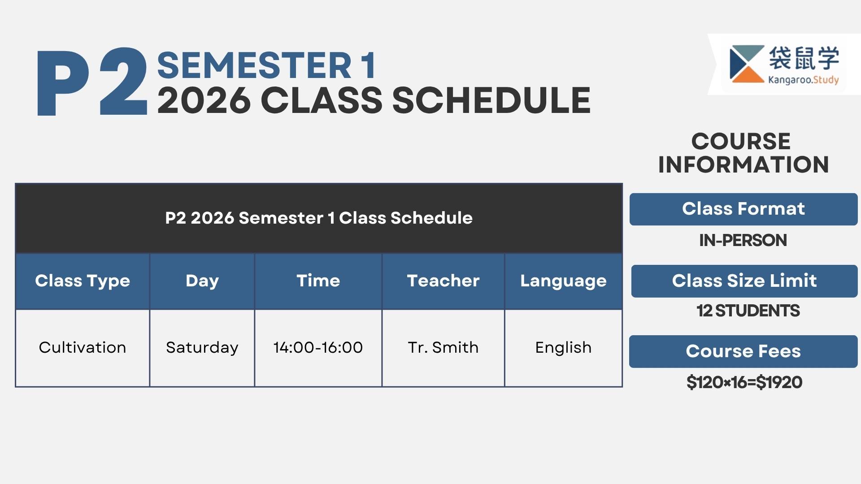861x484 pixels.
Task: Select the Class Size Limit label
Action: point(744,281)
